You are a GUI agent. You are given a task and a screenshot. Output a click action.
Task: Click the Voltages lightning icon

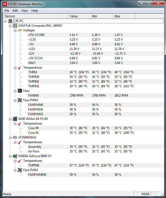click(20, 30)
